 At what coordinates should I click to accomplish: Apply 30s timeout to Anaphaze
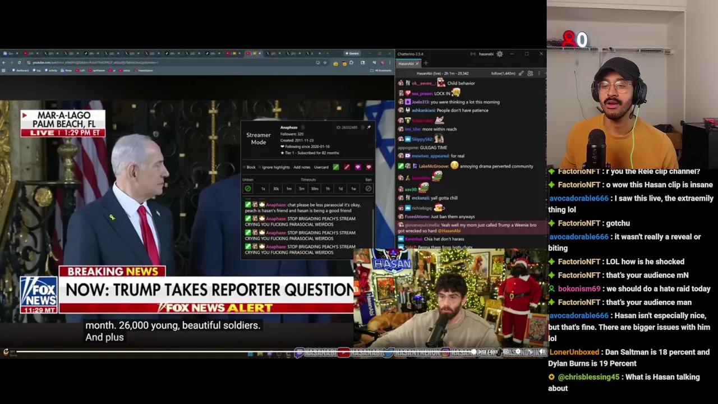coord(275,189)
